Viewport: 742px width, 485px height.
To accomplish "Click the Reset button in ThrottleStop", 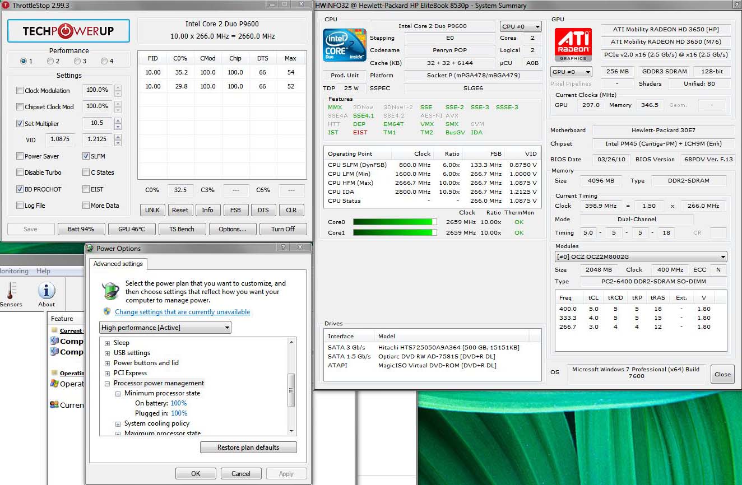I will tap(180, 210).
